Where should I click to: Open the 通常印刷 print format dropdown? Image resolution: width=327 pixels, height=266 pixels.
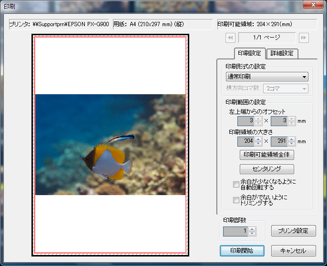(x=267, y=77)
